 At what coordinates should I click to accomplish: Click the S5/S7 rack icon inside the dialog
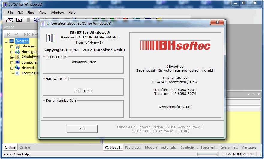coord(50,38)
